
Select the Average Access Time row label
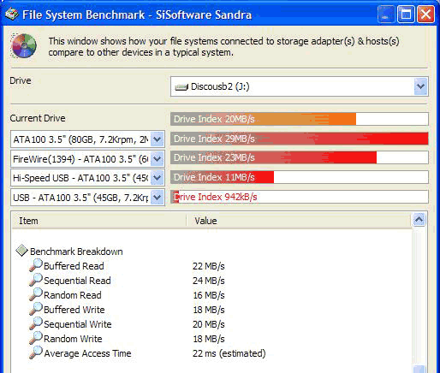(87, 353)
